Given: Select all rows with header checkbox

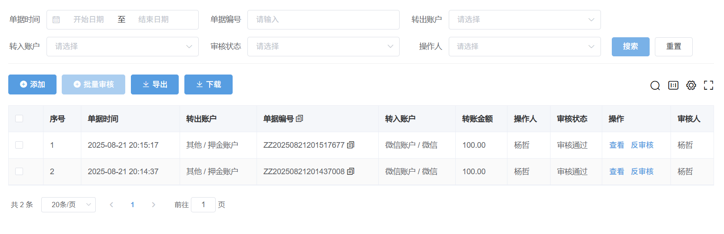Looking at the screenshot, I should pyautogui.click(x=19, y=119).
